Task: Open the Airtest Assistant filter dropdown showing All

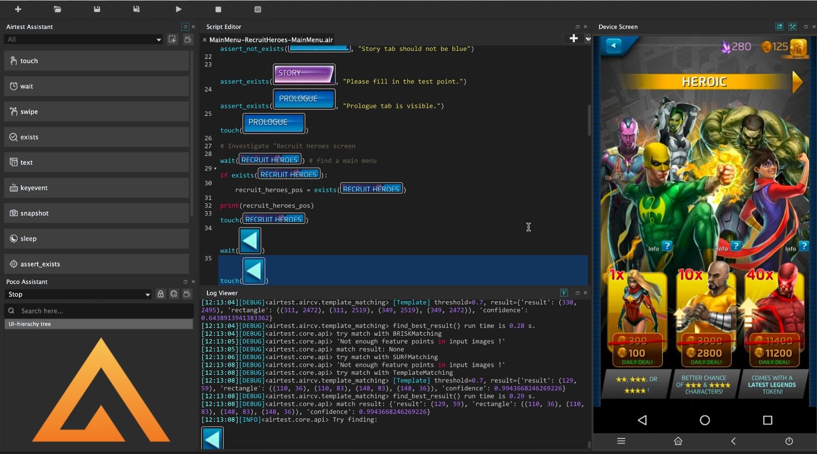Action: [x=84, y=39]
